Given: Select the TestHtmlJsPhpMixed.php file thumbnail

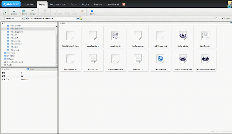Looking at the screenshot, I should pos(183,61).
